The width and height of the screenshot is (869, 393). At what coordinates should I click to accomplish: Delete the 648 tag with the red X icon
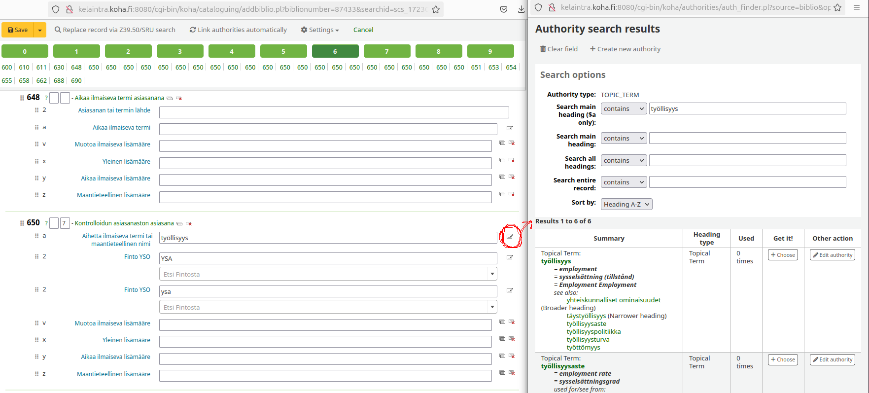click(179, 99)
